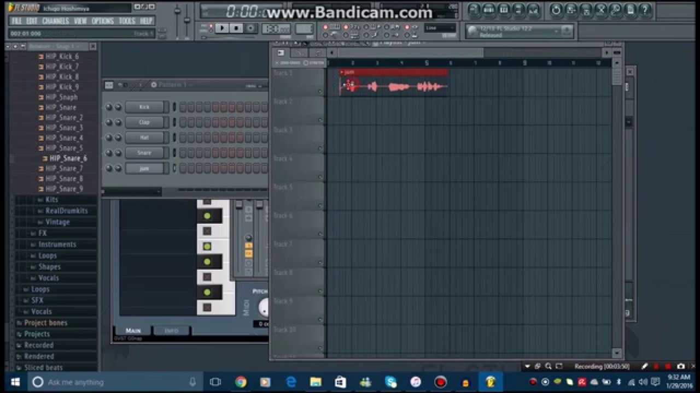
Task: Expand the Vintage folder
Action: pos(57,222)
